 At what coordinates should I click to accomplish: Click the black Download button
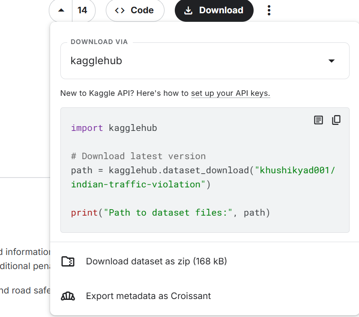pyautogui.click(x=214, y=10)
